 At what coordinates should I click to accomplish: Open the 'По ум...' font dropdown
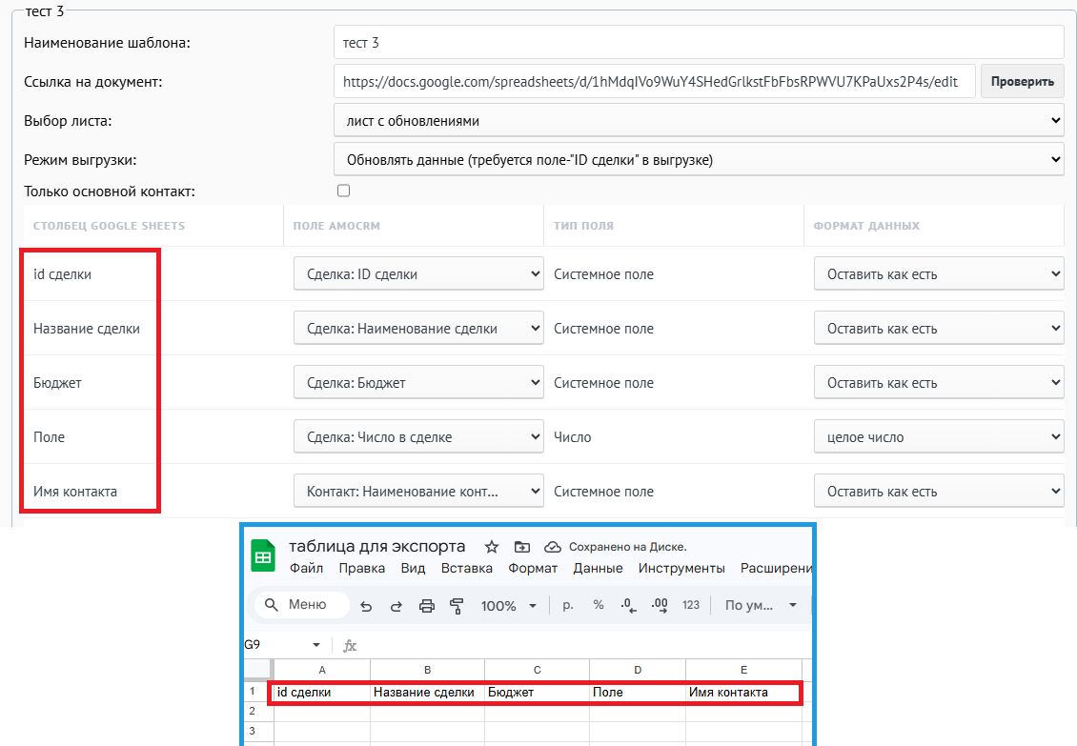761,605
